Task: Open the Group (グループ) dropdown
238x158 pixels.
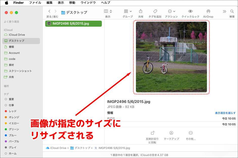Action: [128, 11]
